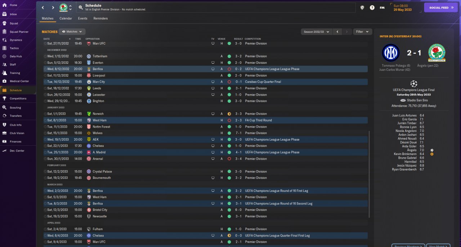Click the Tottenham badge in the fixtures list
The width and height of the screenshot is (461, 247).
pyautogui.click(x=89, y=56)
